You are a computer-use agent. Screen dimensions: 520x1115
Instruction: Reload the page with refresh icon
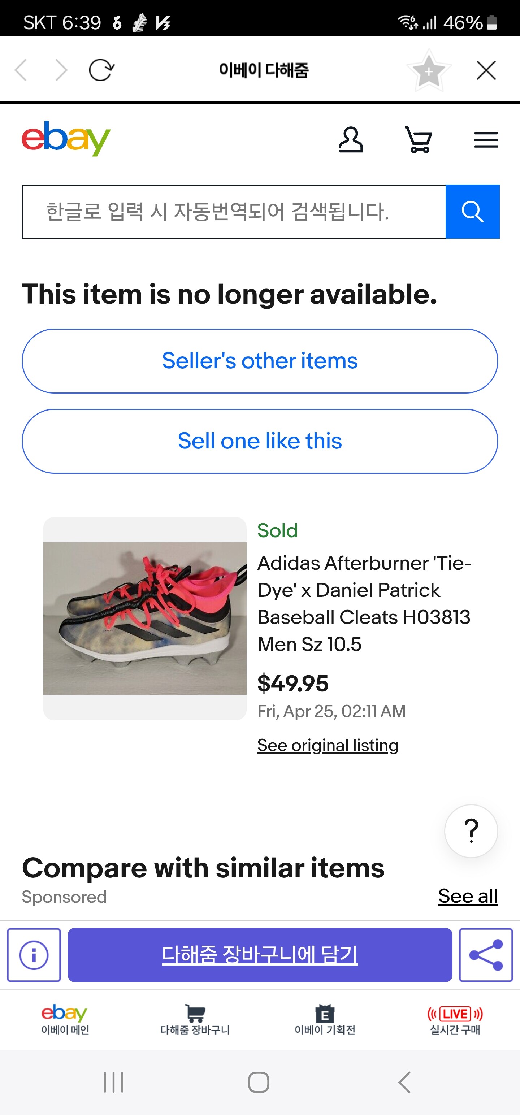(101, 70)
